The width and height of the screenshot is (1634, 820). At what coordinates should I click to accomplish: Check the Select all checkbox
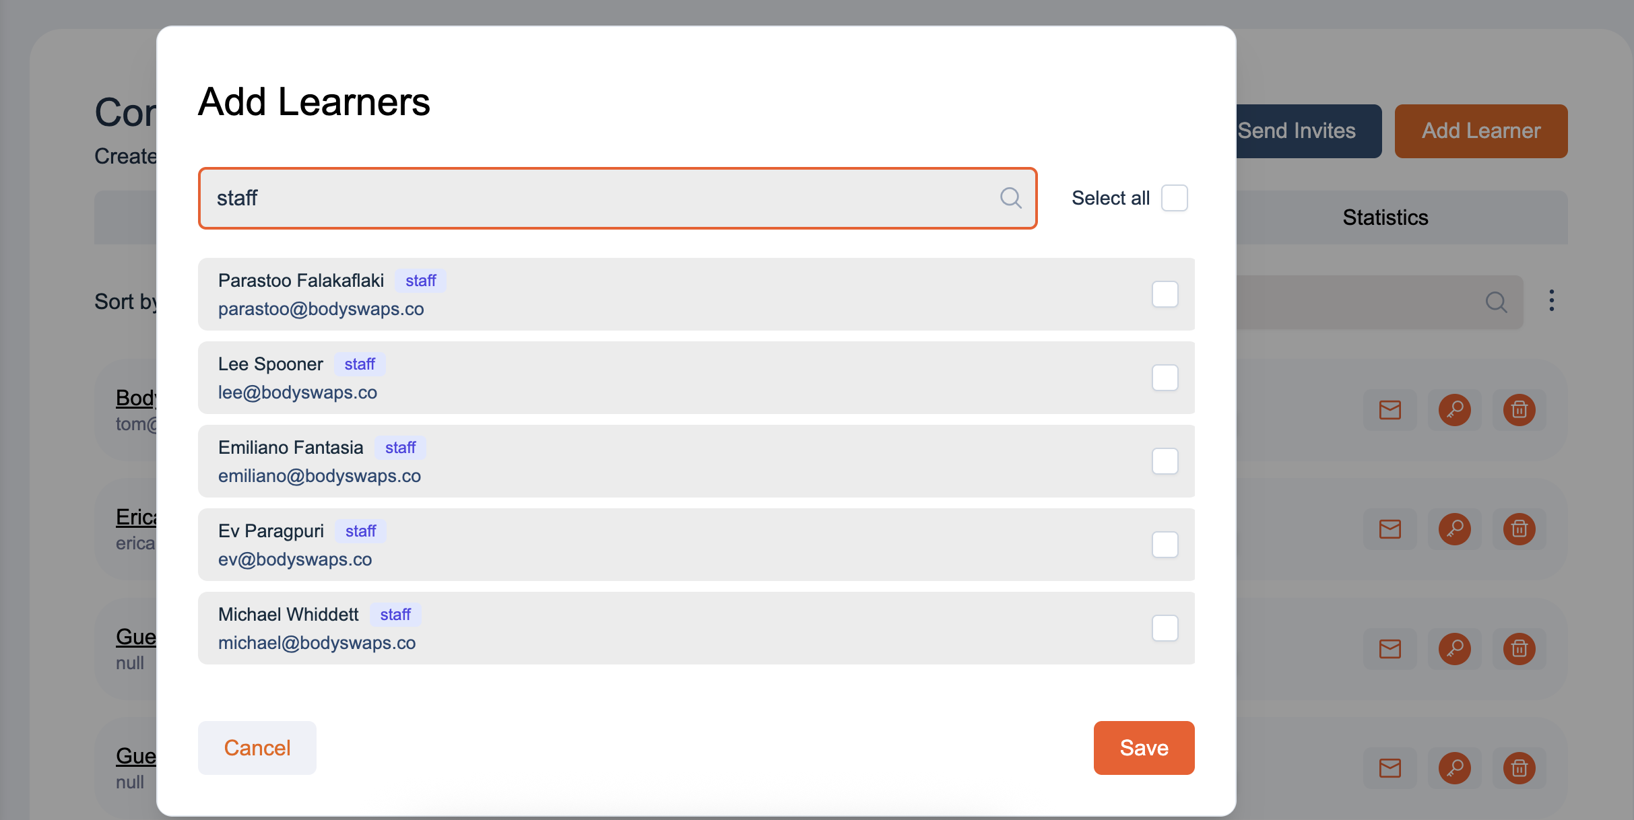pos(1174,198)
